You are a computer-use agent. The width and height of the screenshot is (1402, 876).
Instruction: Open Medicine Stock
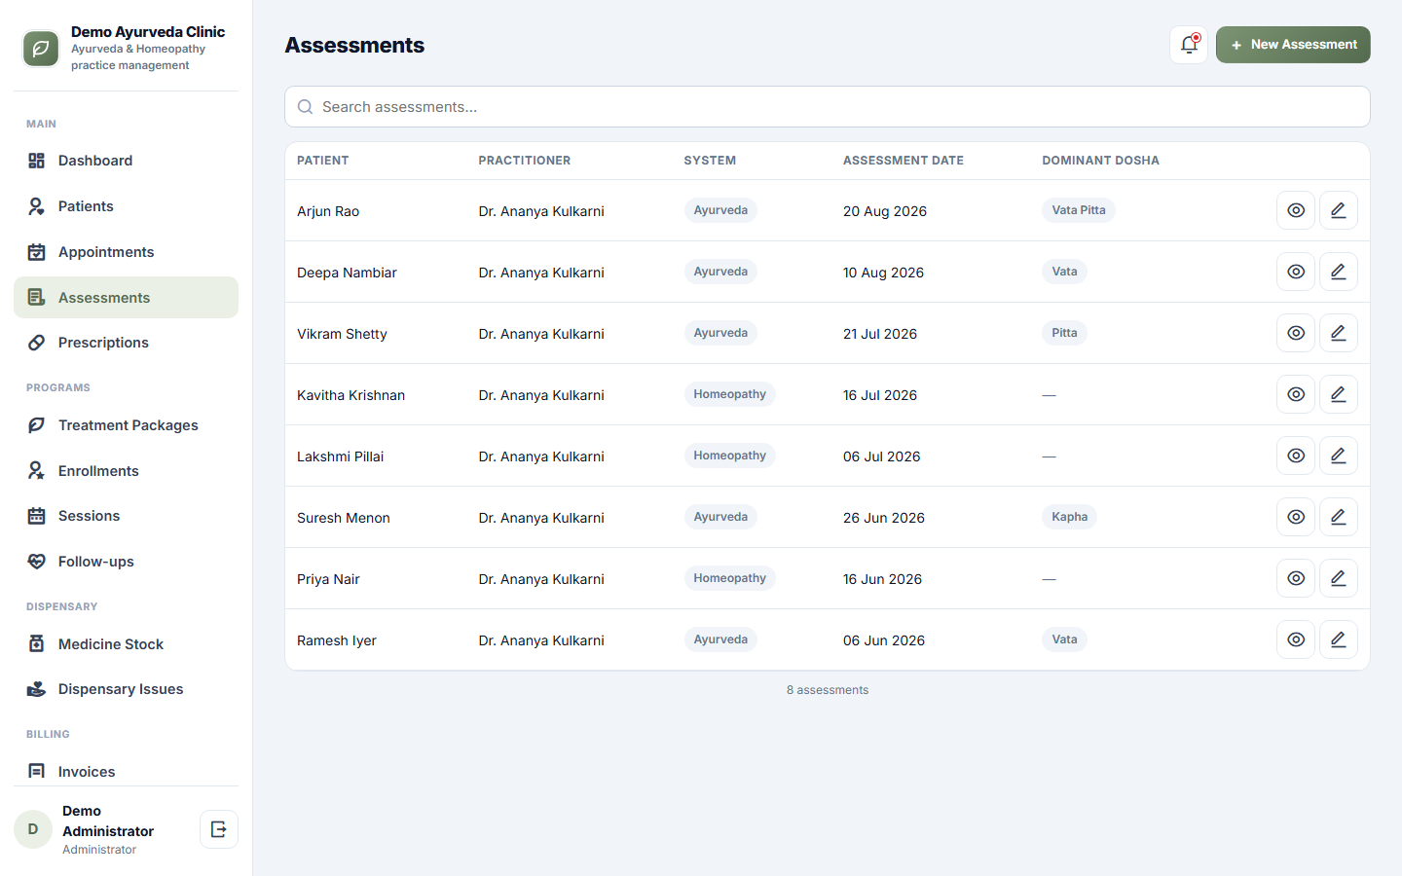pos(126,644)
